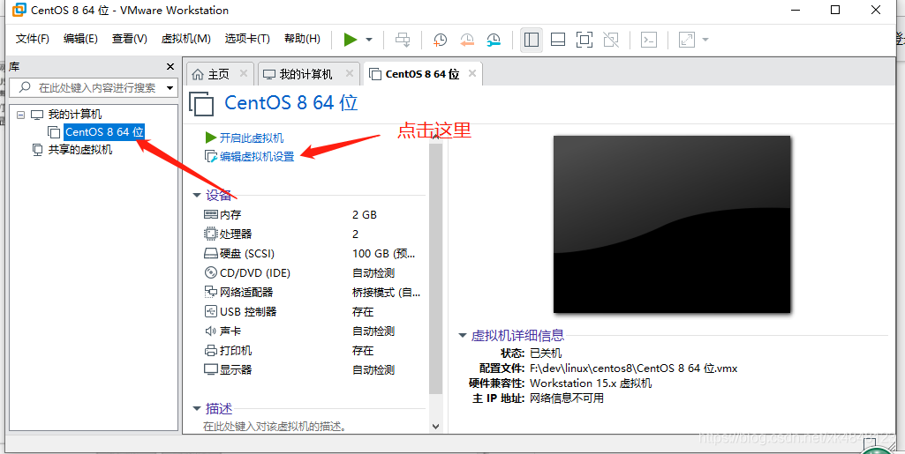Open the 查看(V) menu
This screenshot has height=454, width=905.
[129, 39]
